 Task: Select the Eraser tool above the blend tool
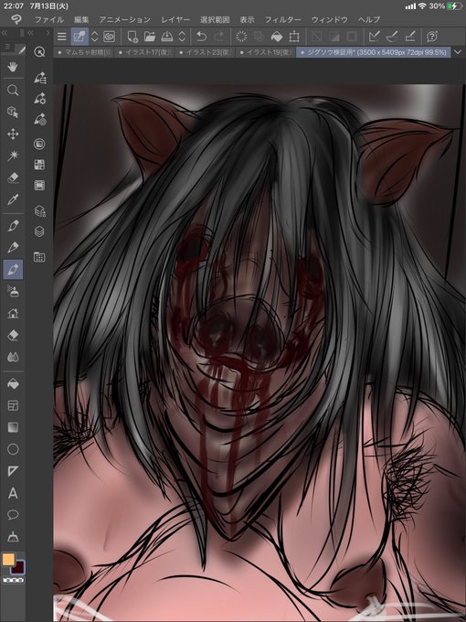pyautogui.click(x=13, y=336)
